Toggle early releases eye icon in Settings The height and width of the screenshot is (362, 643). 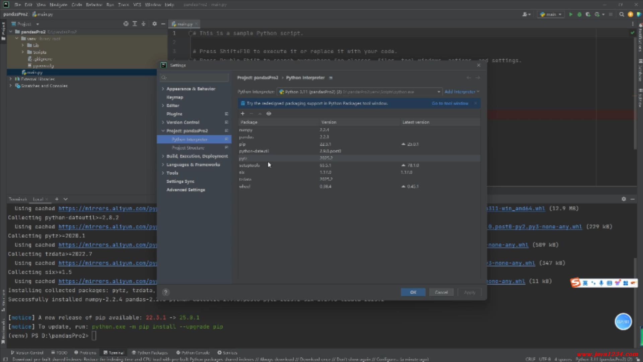(x=269, y=114)
